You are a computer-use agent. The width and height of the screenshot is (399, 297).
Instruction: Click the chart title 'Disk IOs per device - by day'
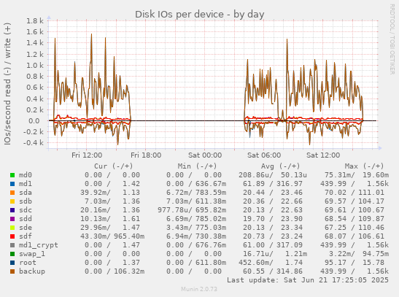[x=200, y=15]
